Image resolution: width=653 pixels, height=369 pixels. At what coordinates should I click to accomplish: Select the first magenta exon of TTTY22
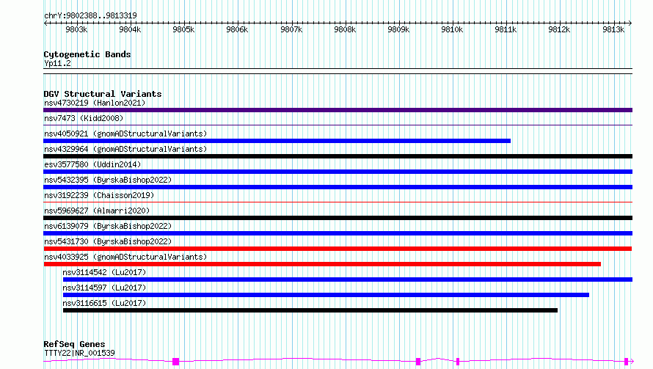pos(176,362)
